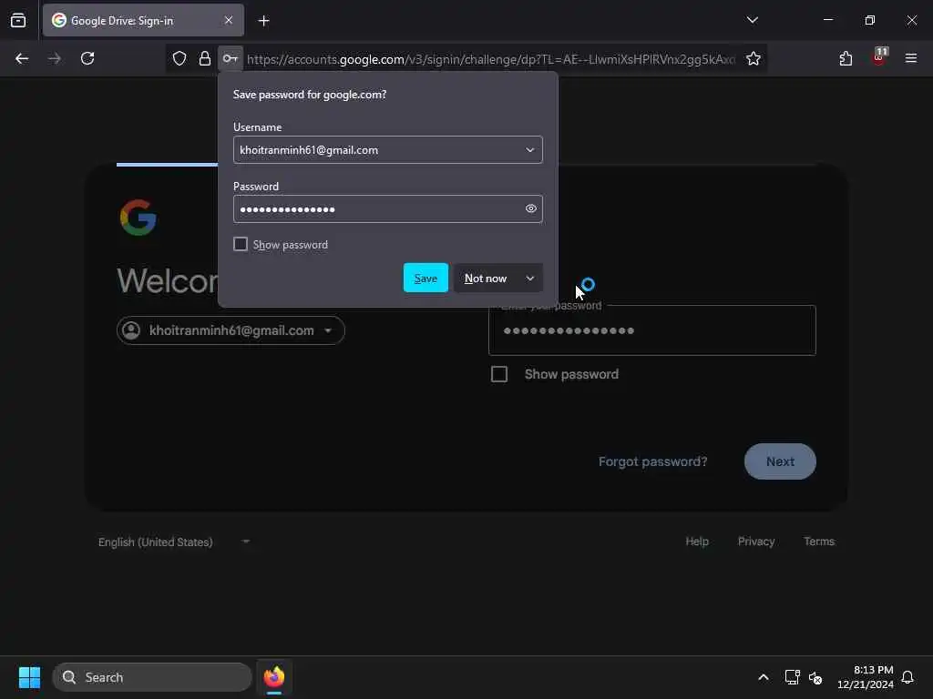The height and width of the screenshot is (699, 933).
Task: Toggle Show password checkbox on Google page
Action: pyautogui.click(x=499, y=374)
